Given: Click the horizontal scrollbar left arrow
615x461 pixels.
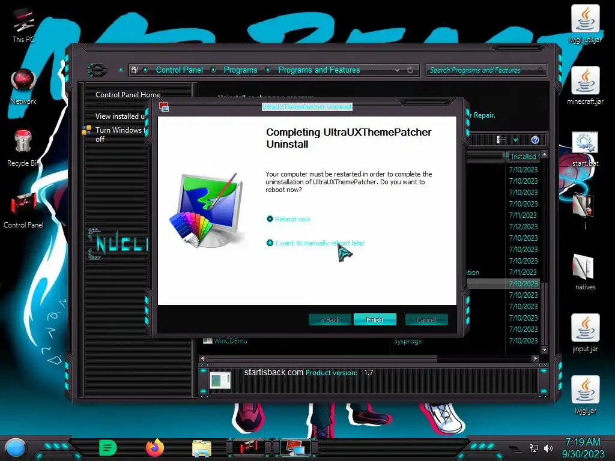Looking at the screenshot, I should coord(202,359).
